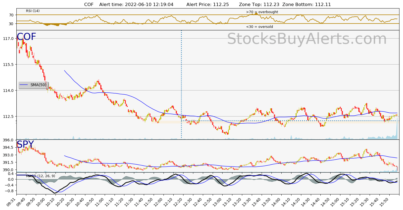Click the Zone Bottom 112.11 title text
The width and height of the screenshot is (403, 210).
pyautogui.click(x=306, y=4)
